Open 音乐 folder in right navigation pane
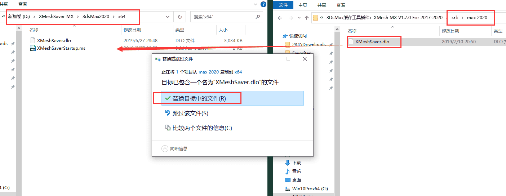Image resolution: width=506 pixels, height=196 pixels. click(297, 171)
